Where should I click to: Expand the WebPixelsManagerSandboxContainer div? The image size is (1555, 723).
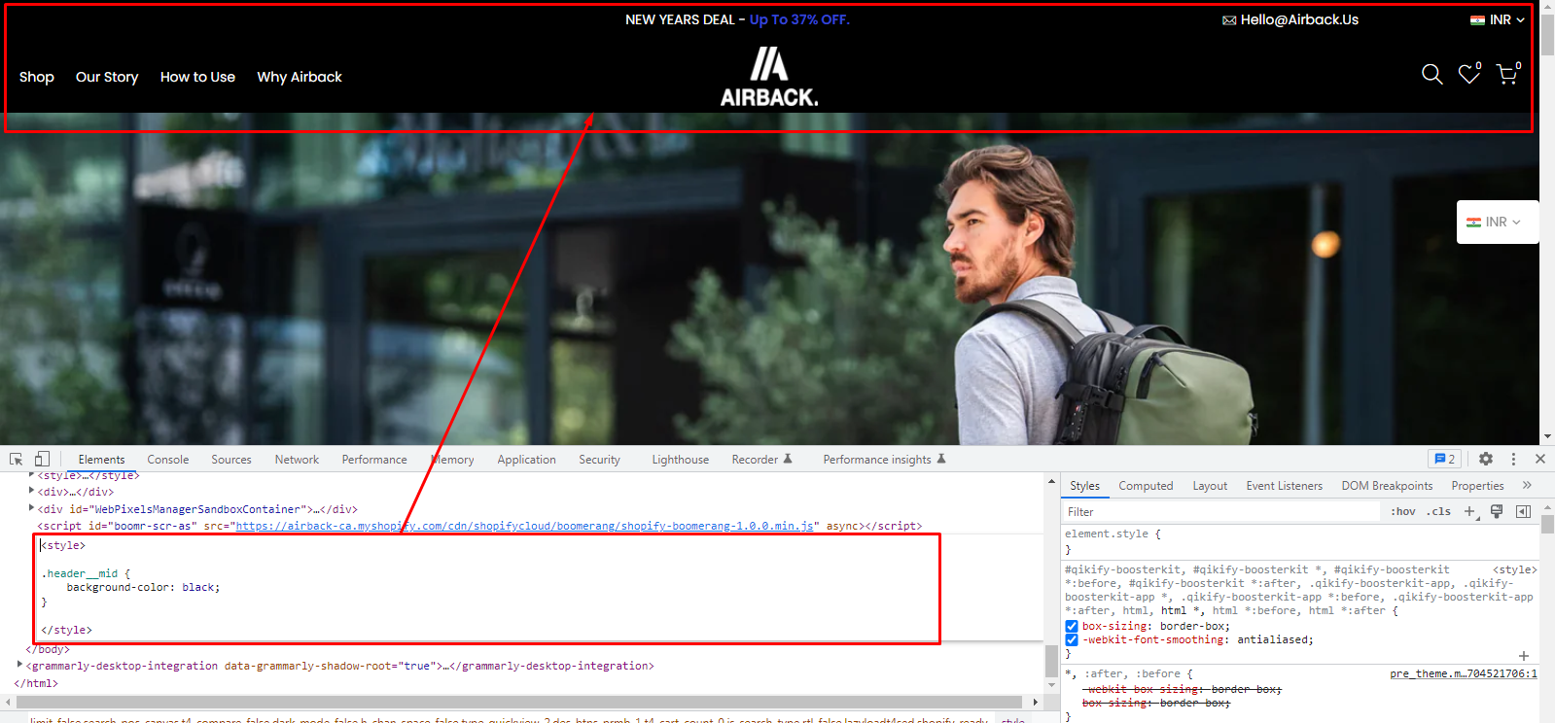[x=32, y=508]
